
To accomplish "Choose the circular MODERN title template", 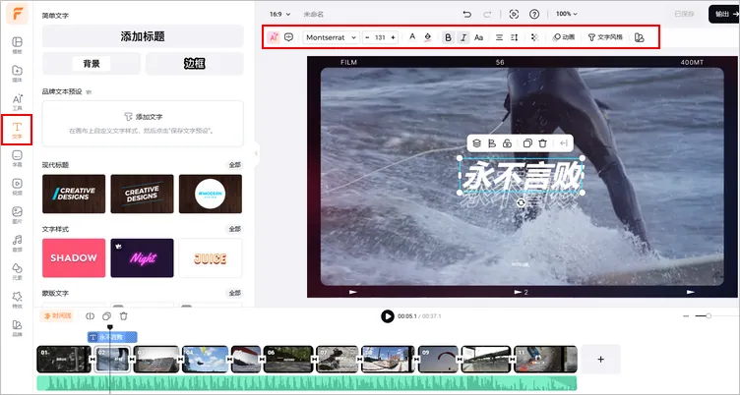I will (211, 194).
